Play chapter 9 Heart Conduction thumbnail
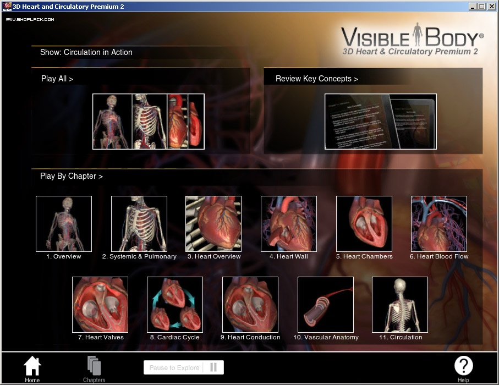Screen dimensions: 499x385 (x=250, y=305)
